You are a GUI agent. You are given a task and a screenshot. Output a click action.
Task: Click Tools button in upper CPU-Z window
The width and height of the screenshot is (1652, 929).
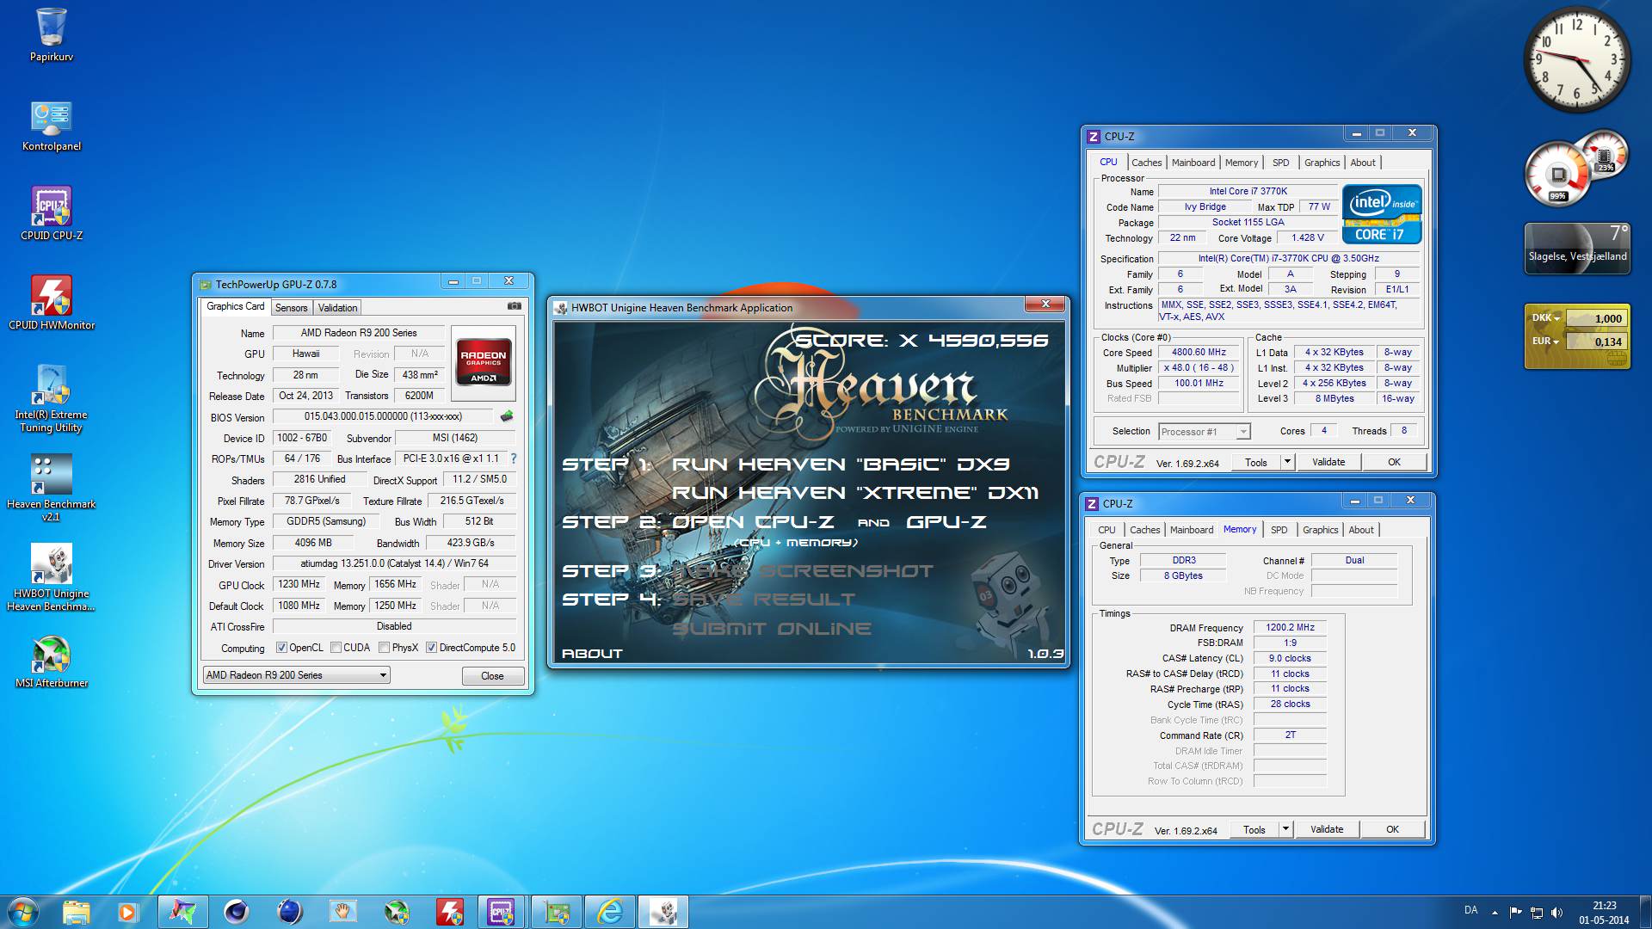click(1256, 462)
